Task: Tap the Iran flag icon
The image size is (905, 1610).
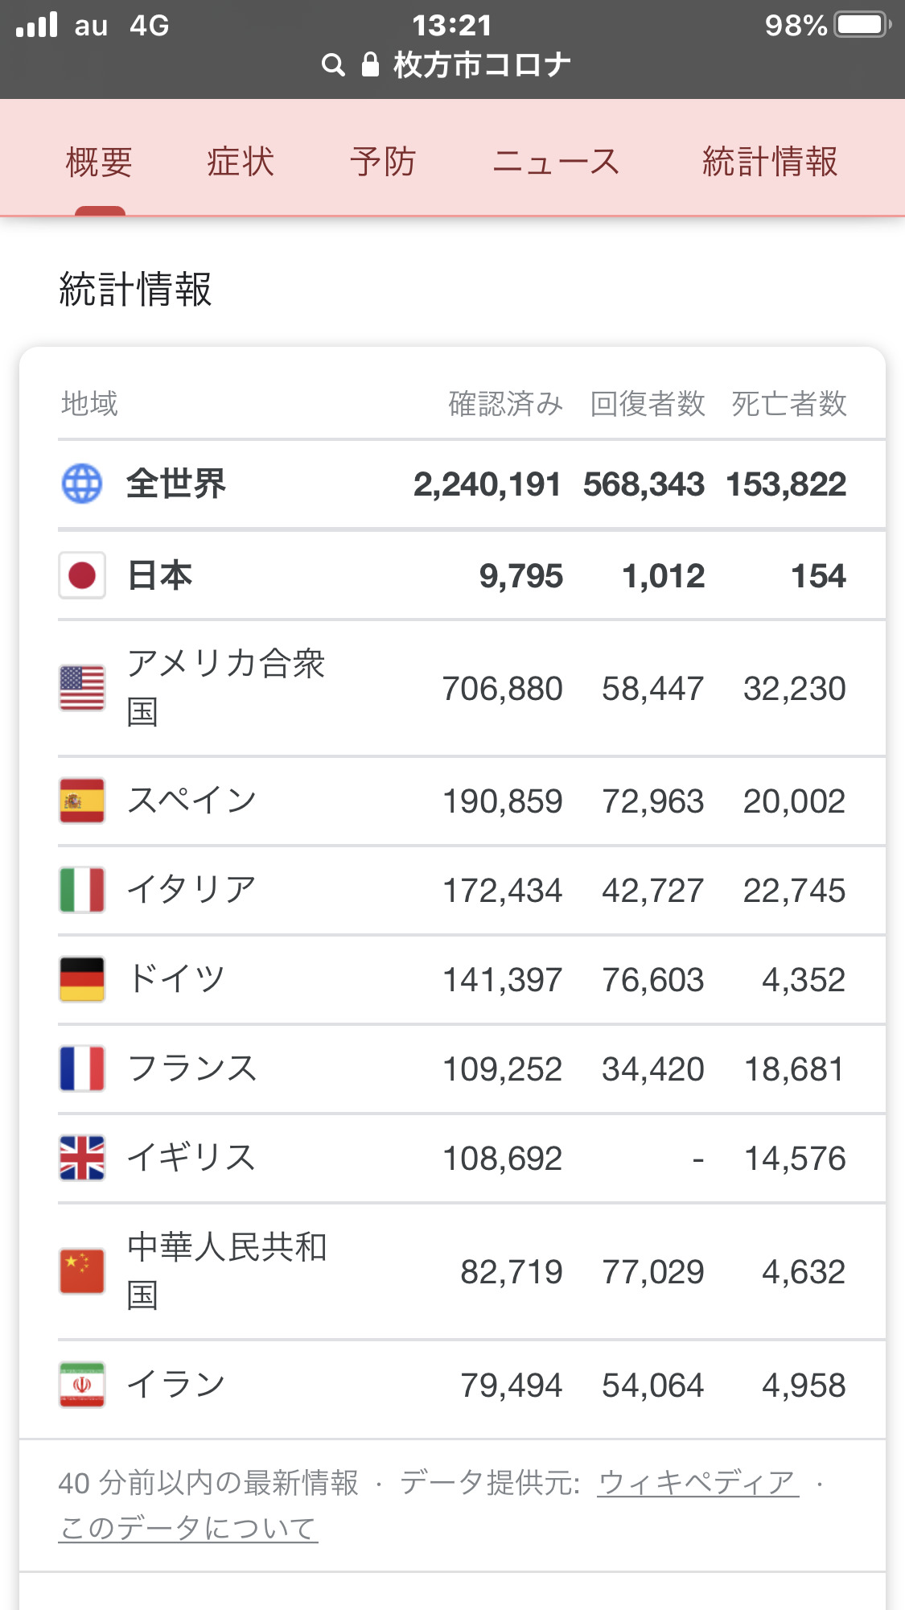Action: click(82, 1385)
